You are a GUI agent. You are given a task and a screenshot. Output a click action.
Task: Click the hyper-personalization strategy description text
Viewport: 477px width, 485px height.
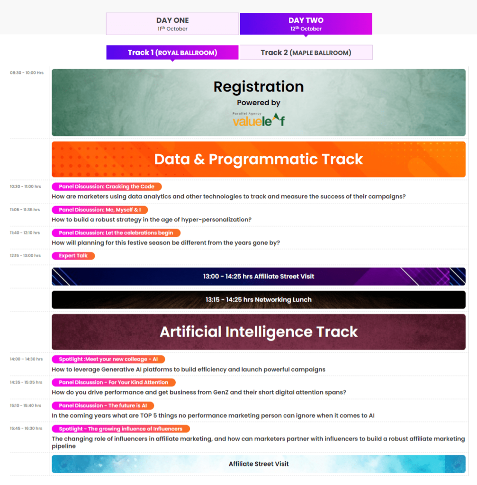point(152,220)
